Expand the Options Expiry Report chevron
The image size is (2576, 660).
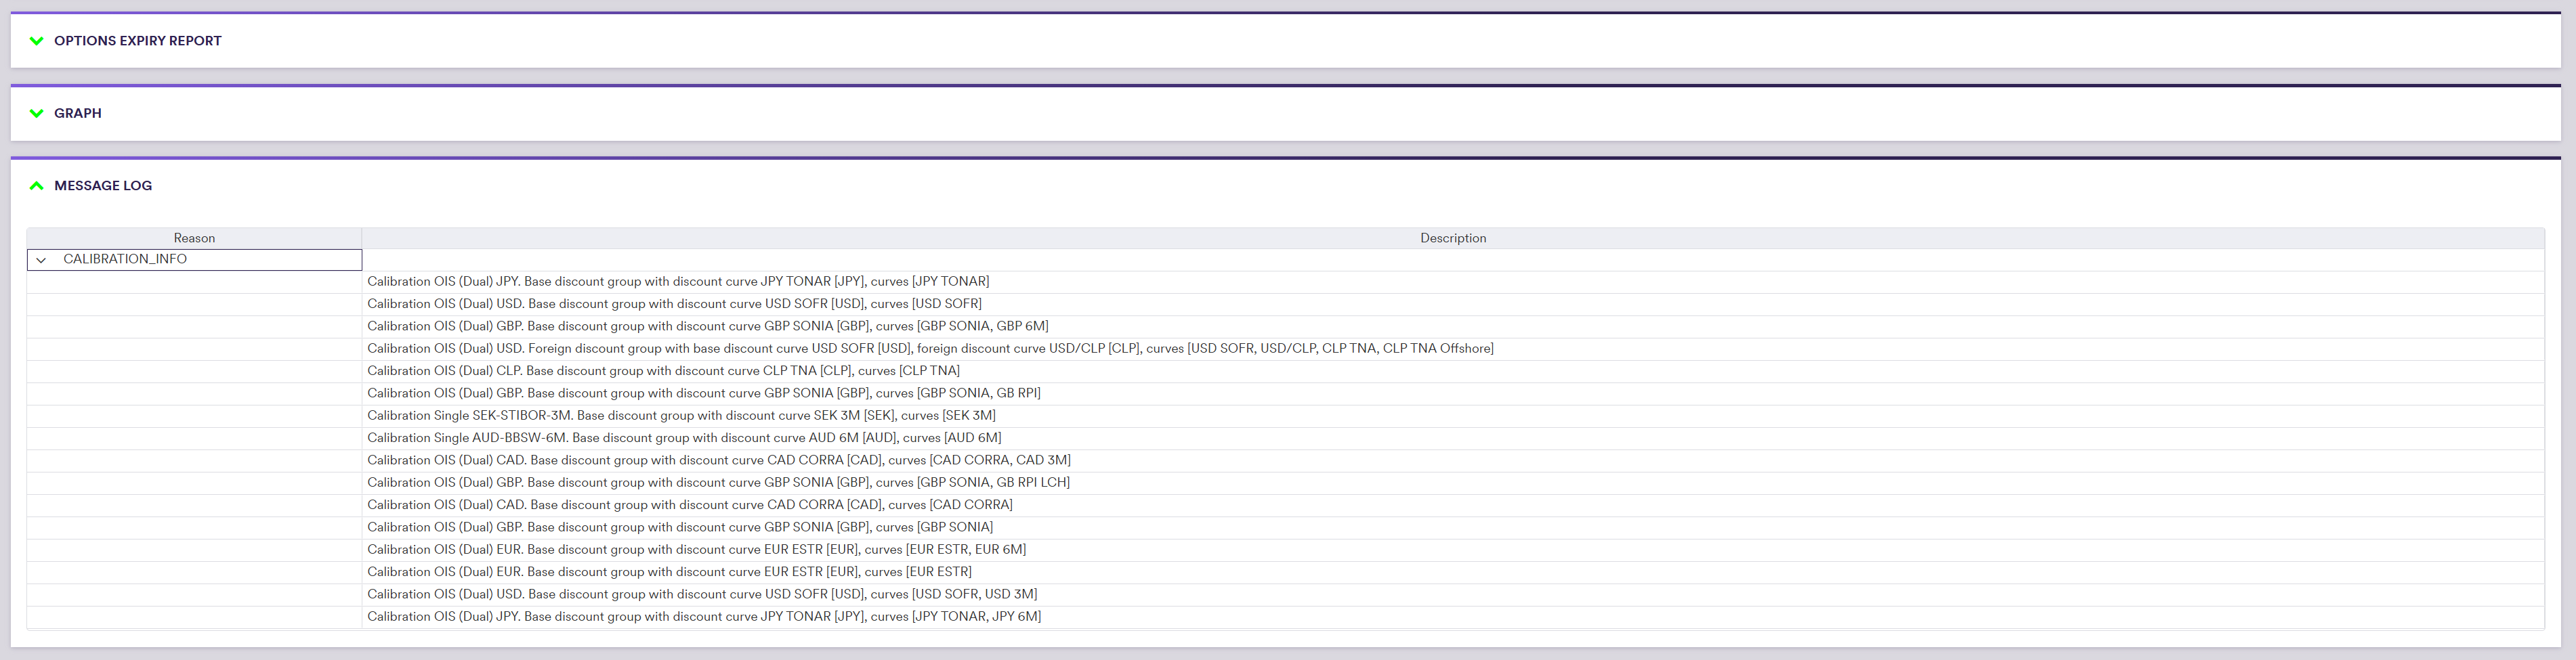pos(37,41)
